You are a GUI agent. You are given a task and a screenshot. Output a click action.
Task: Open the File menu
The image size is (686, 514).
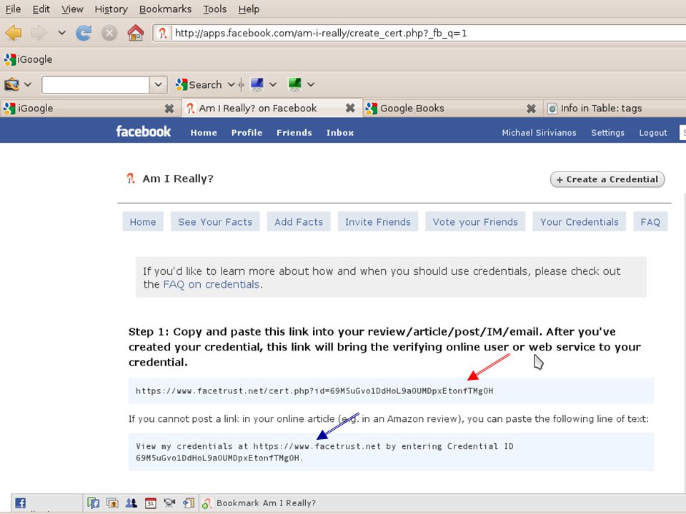click(13, 9)
